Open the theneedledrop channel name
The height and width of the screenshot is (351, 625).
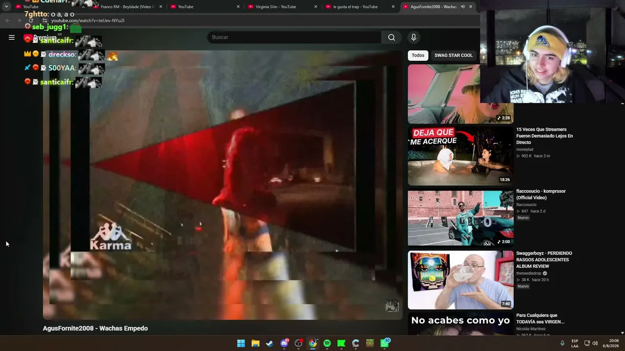[529, 273]
